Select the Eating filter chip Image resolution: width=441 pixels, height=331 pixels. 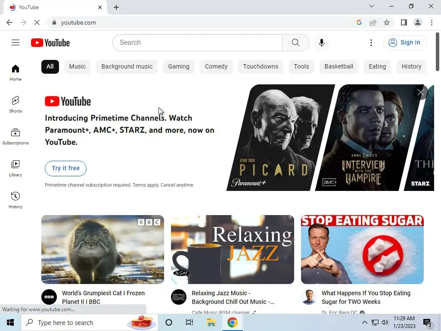click(x=377, y=67)
